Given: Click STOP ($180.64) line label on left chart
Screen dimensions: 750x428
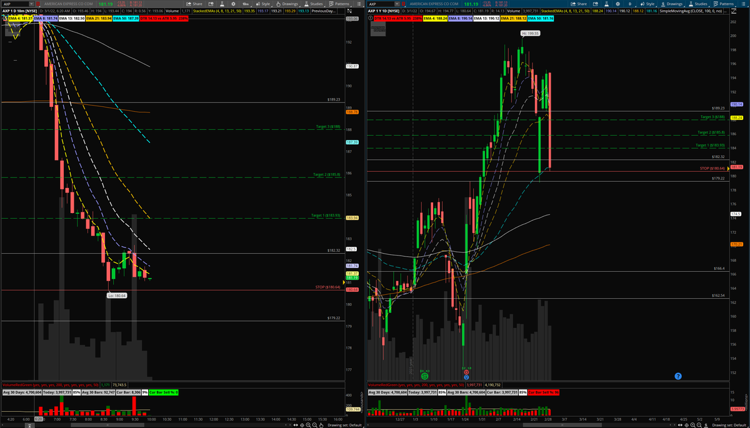Looking at the screenshot, I should tap(327, 287).
